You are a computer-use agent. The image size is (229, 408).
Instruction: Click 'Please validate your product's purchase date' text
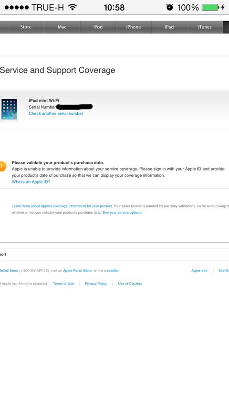[x=58, y=163]
